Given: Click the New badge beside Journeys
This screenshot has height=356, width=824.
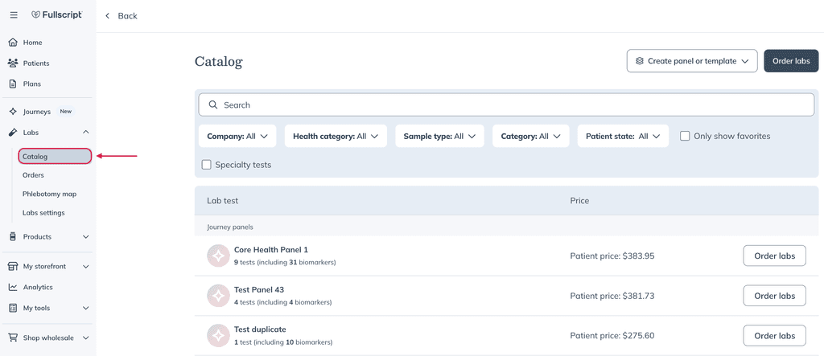Looking at the screenshot, I should pos(66,112).
